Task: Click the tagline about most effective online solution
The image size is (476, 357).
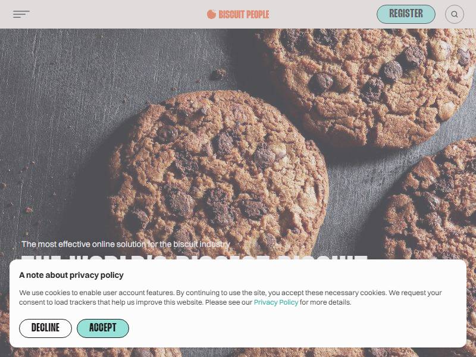Action: (x=126, y=244)
